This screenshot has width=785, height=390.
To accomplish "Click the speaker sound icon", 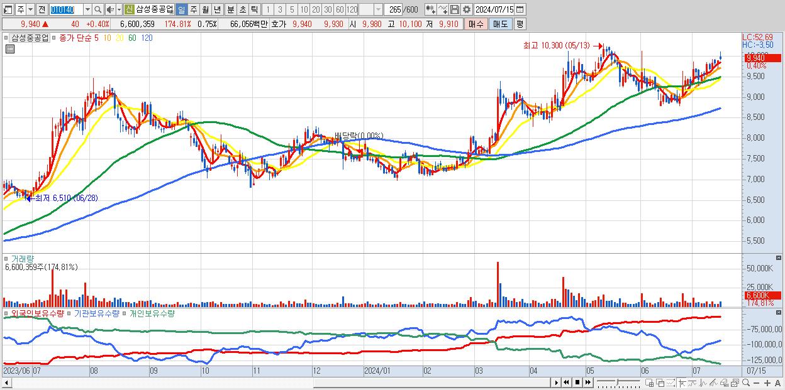I will (x=109, y=10).
